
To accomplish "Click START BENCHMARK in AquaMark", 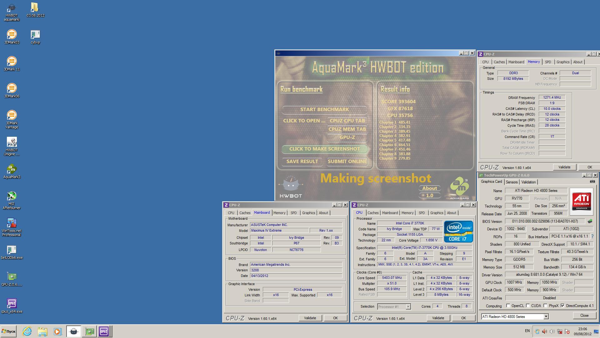I will click(x=324, y=110).
